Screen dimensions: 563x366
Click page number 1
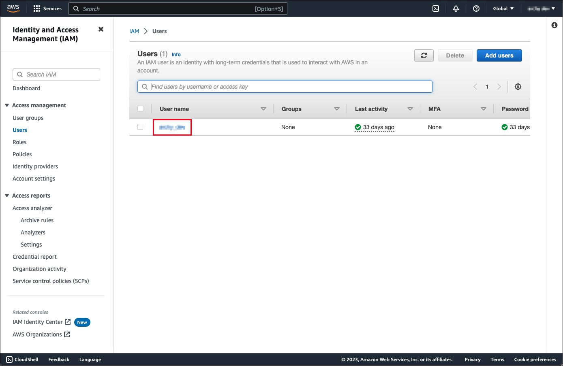coord(487,87)
